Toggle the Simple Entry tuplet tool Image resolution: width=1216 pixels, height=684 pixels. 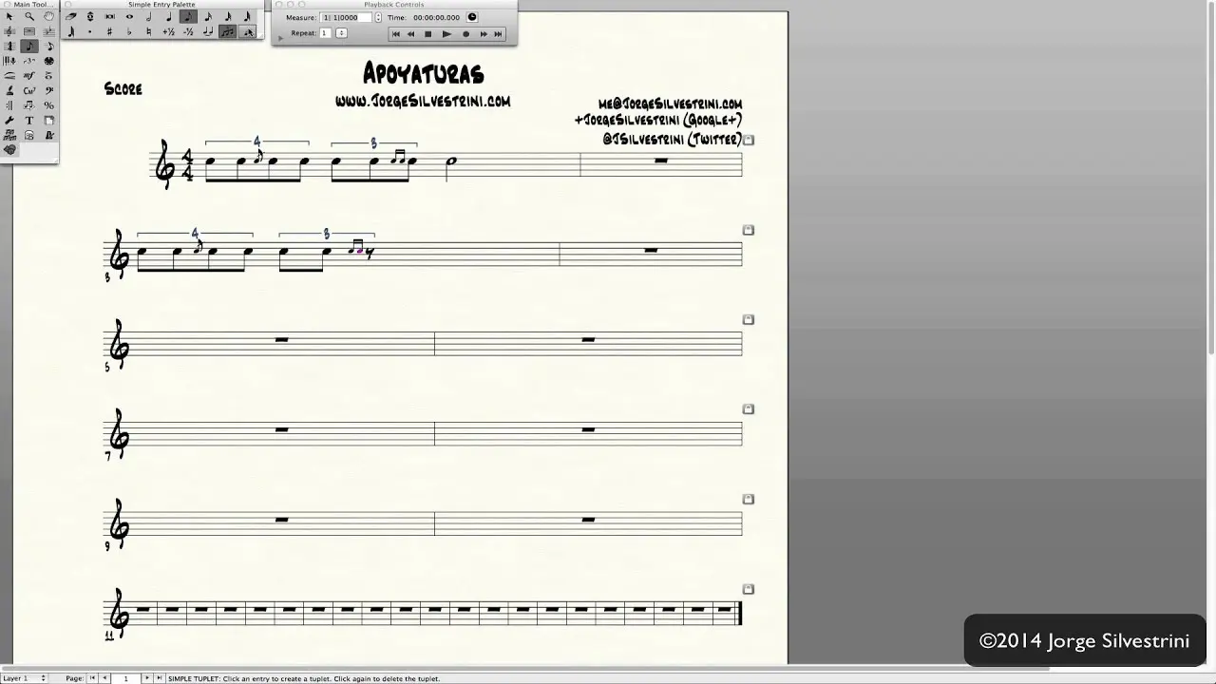coord(228,32)
